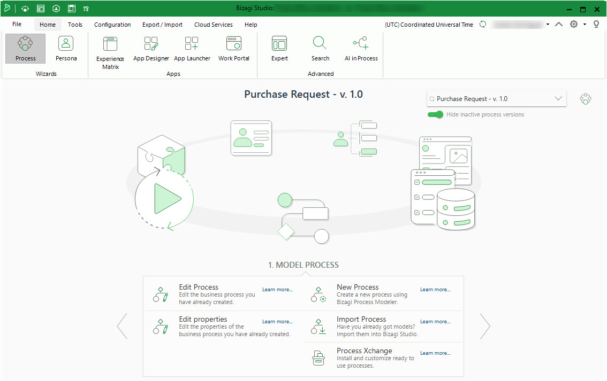The height and width of the screenshot is (381, 607).
Task: Click the process wizard icon in quick access bar
Action: pos(25,9)
